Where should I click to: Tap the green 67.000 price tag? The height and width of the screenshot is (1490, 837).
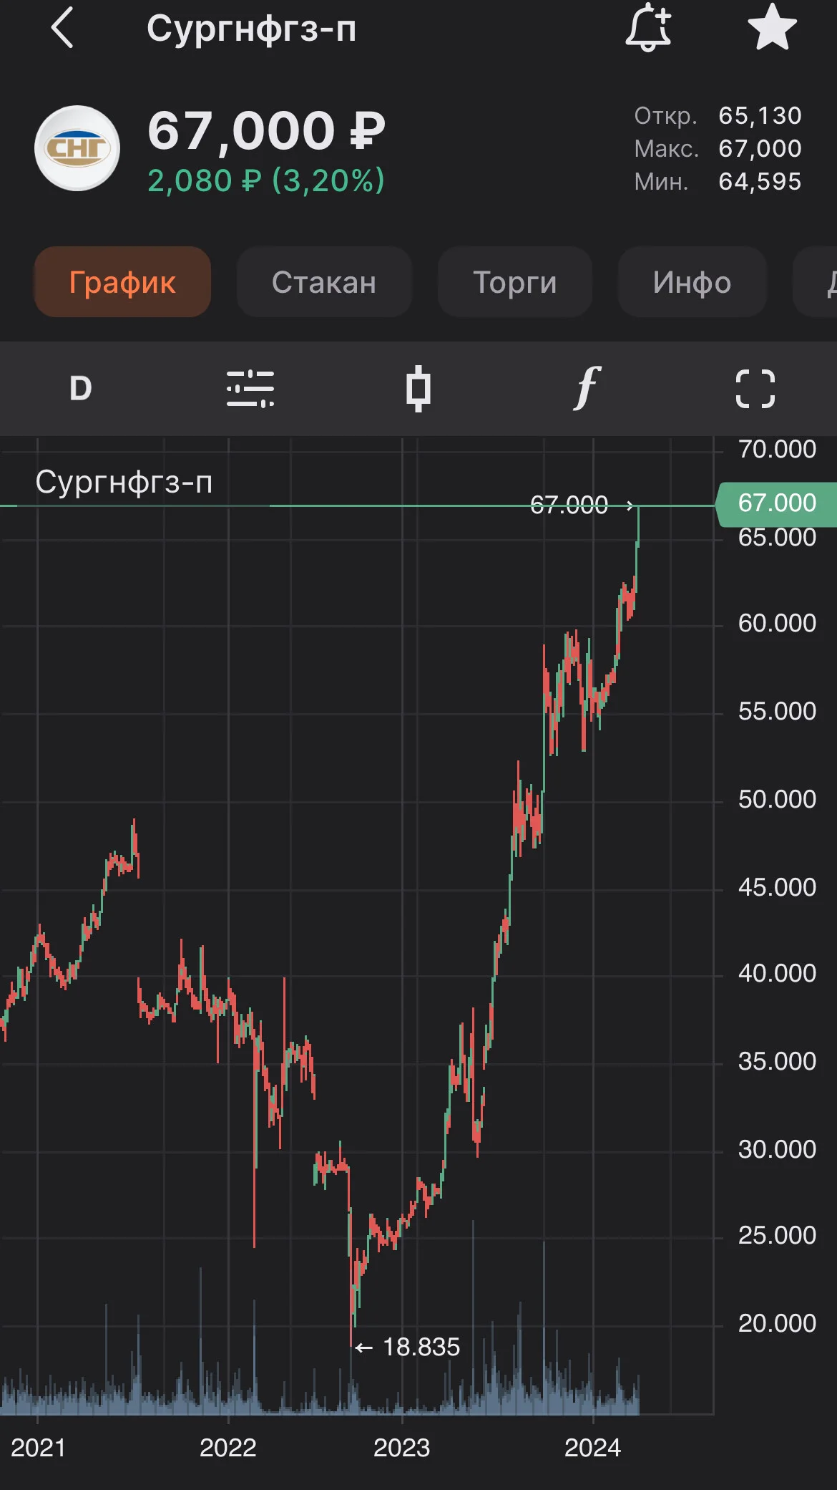[777, 503]
